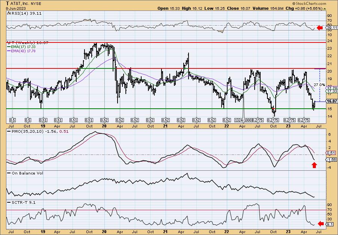Click the StockCharts.com copyright label
The width and height of the screenshot is (338, 235).
309,3
